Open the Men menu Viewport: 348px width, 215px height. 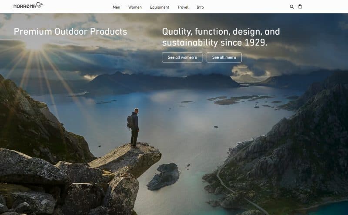(x=116, y=7)
